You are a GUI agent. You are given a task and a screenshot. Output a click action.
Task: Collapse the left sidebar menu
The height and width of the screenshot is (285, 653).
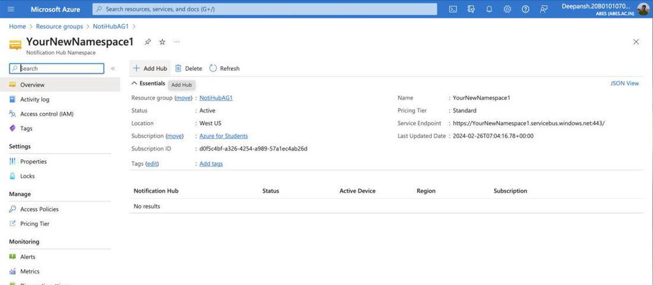tap(113, 69)
